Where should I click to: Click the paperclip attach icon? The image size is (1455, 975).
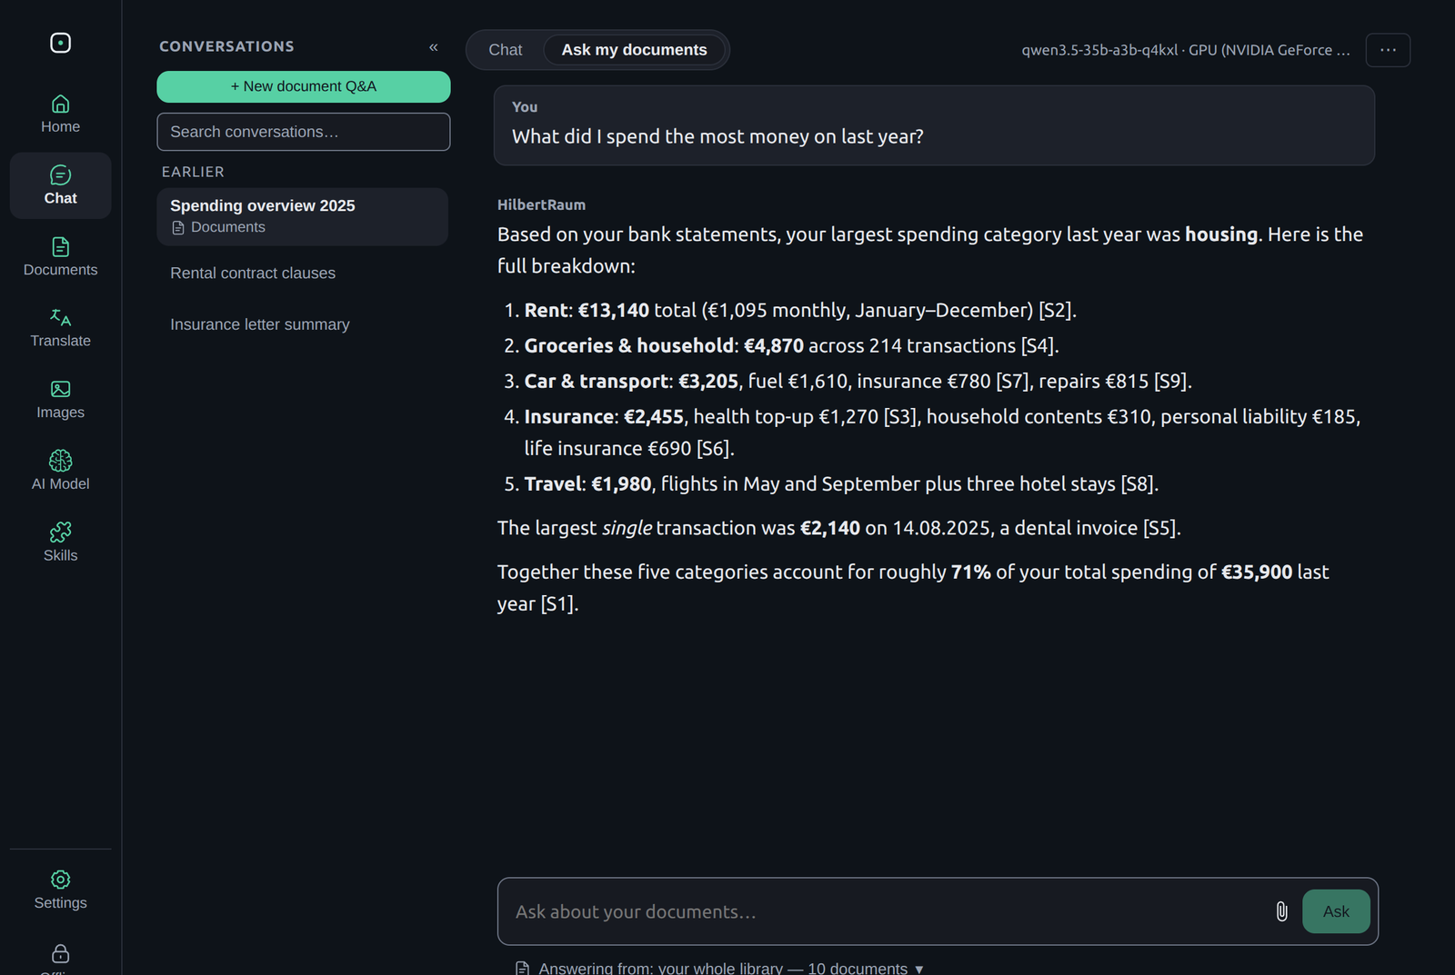[1281, 911]
